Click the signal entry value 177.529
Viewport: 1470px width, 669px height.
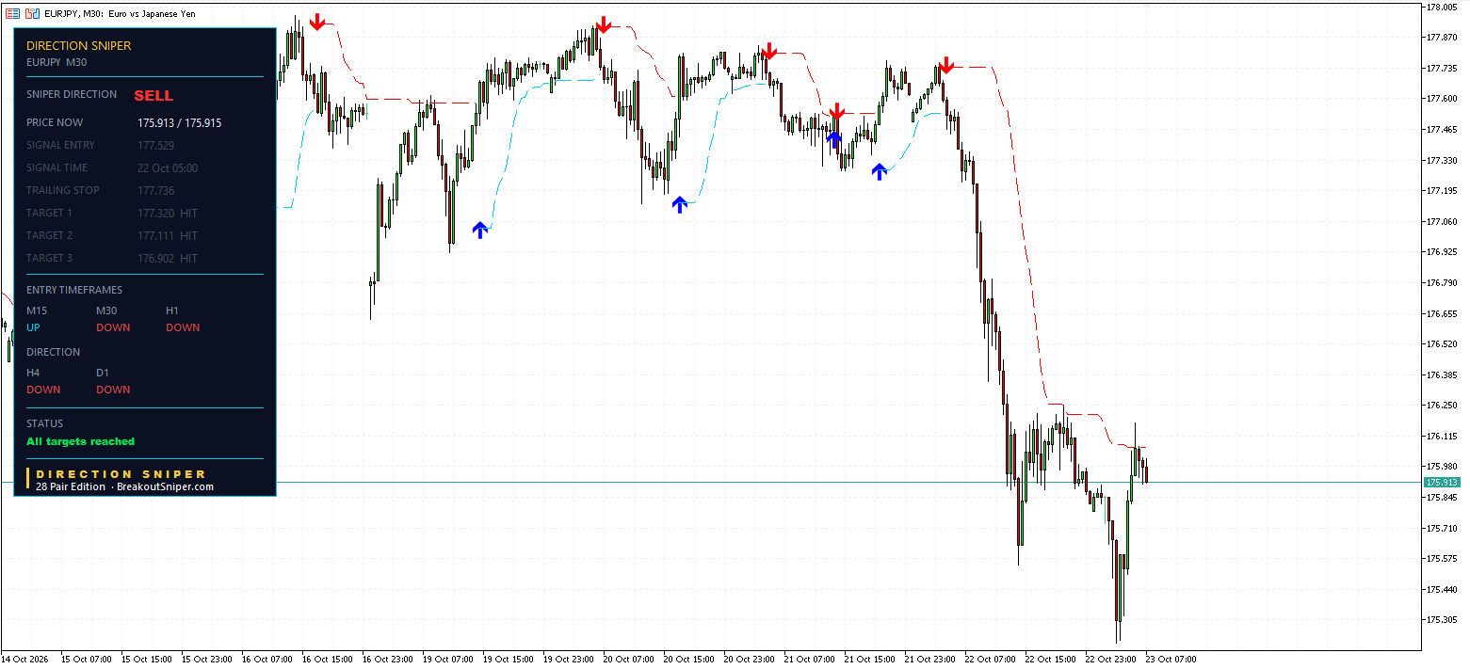point(156,146)
